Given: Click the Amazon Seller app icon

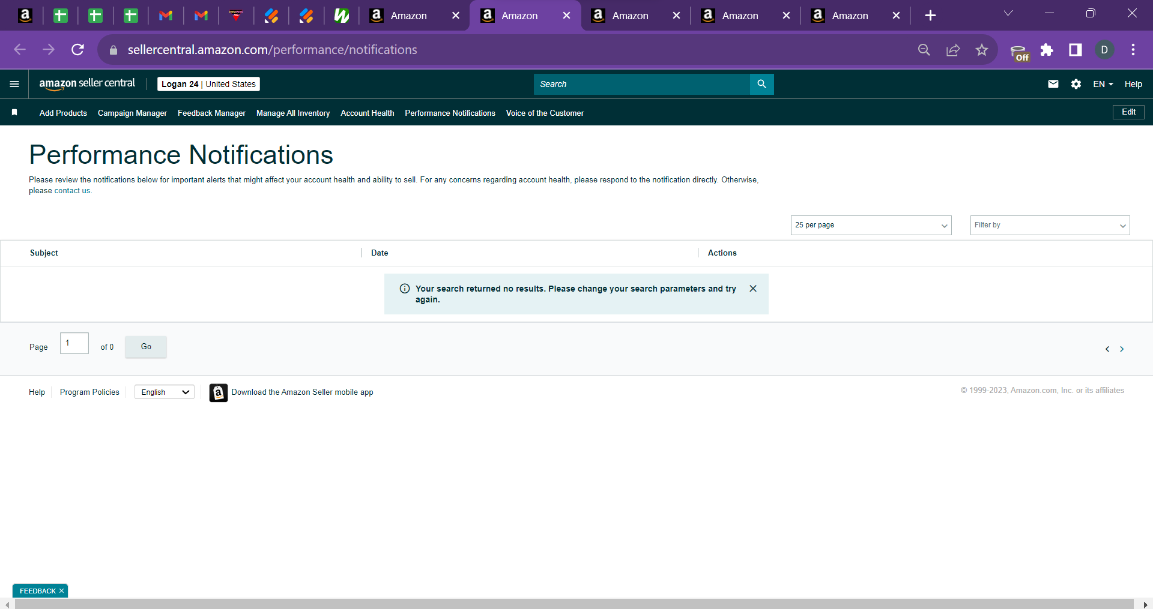Looking at the screenshot, I should point(219,392).
